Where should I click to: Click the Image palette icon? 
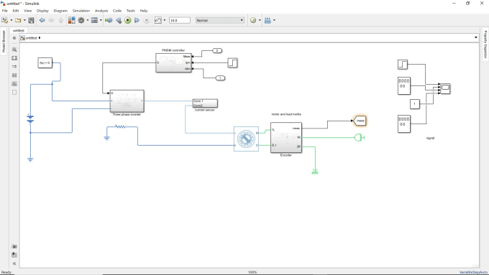pos(14,84)
